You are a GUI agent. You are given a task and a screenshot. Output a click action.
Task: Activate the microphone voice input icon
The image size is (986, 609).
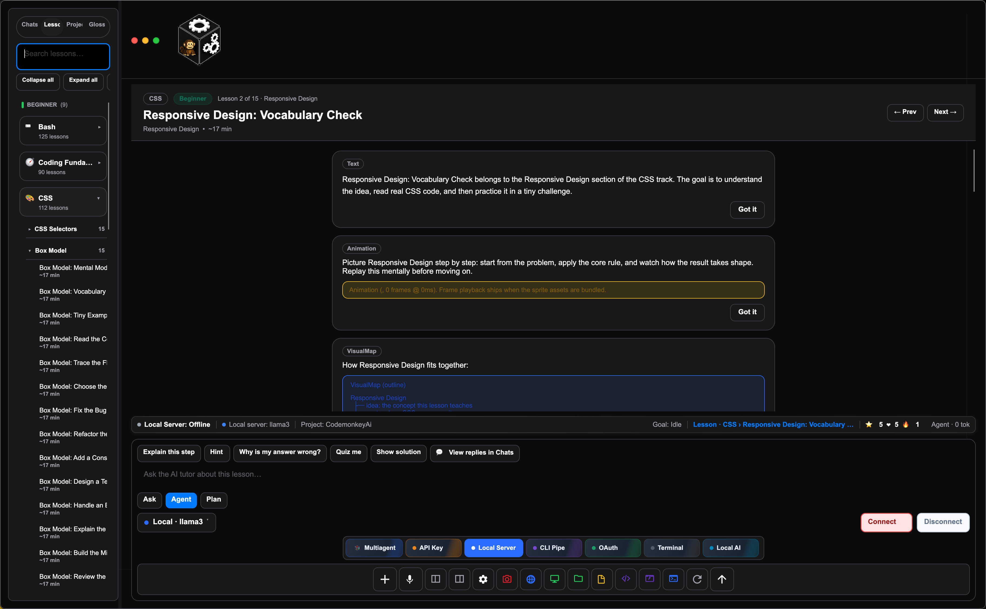tap(410, 579)
